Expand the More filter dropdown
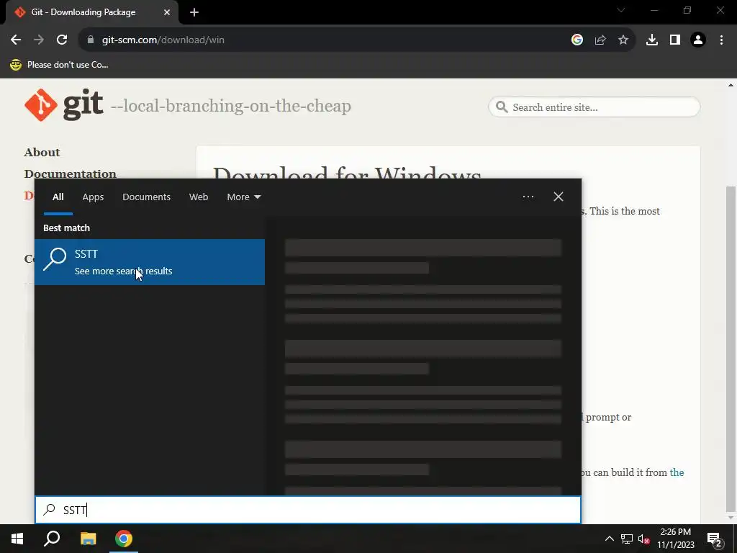This screenshot has height=553, width=737. 243,197
